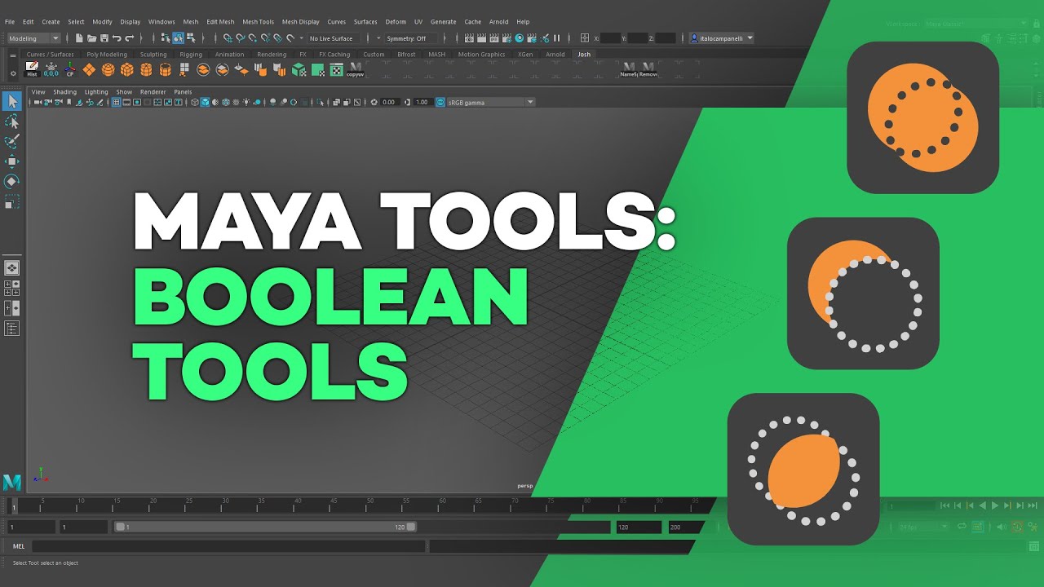This screenshot has width=1044, height=587.
Task: Open the shelf gear options menu
Action: 12,73
